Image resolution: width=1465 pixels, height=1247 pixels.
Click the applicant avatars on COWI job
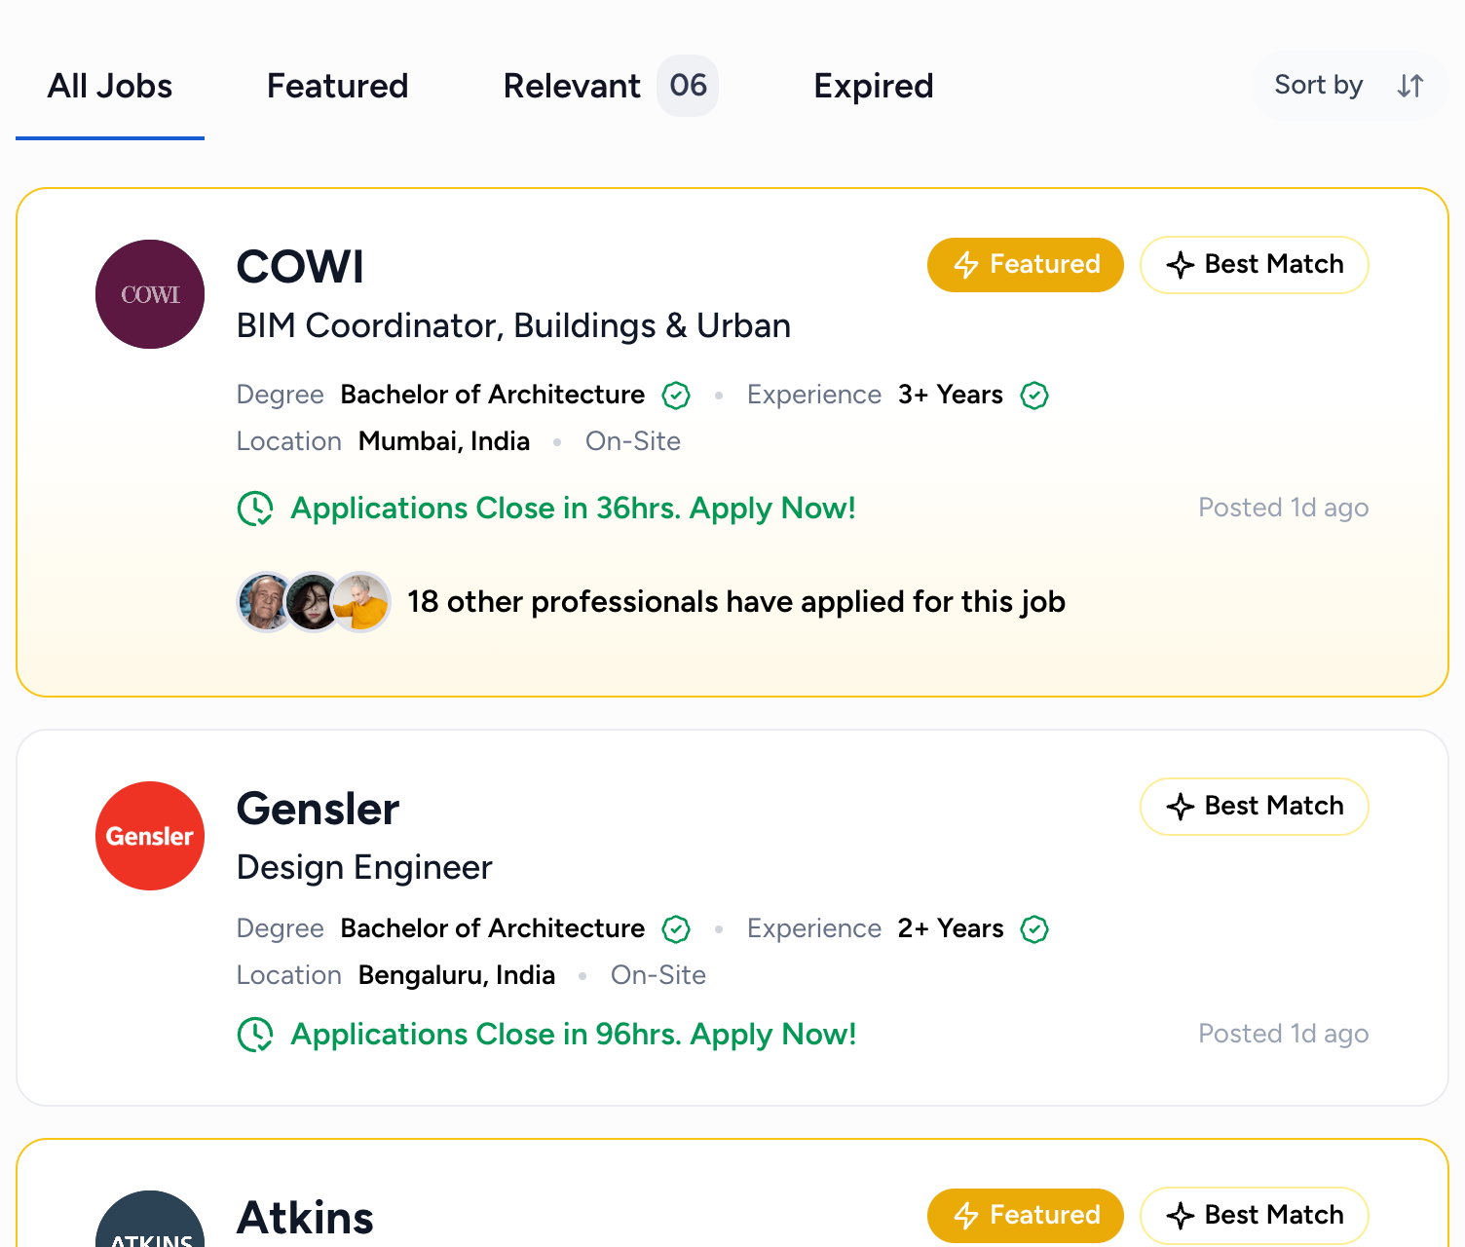(314, 602)
